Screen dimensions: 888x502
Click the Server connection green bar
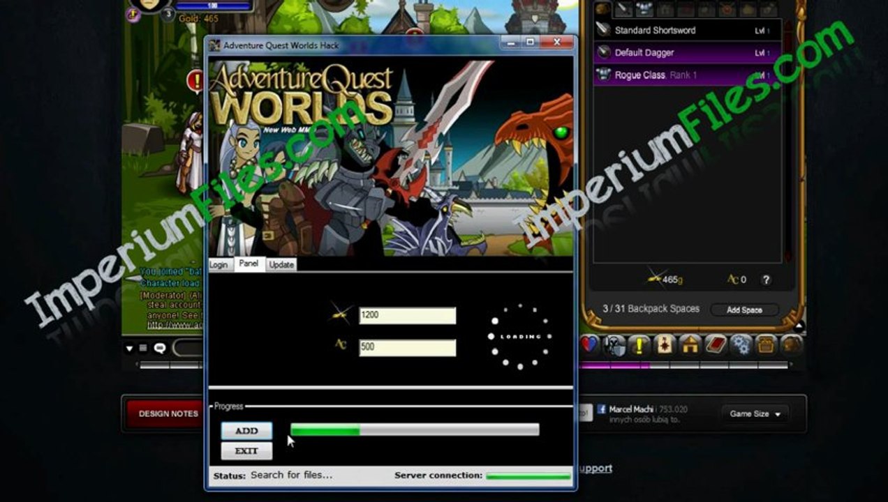(x=528, y=476)
